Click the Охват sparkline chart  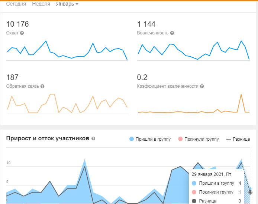(67, 50)
